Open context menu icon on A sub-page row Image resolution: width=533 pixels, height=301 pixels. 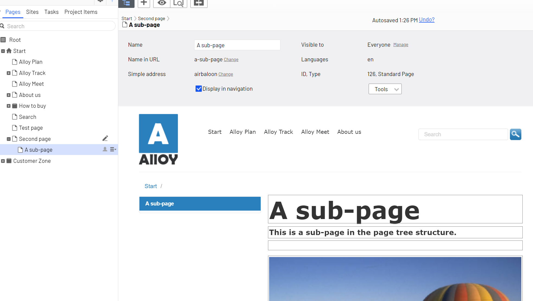click(x=113, y=150)
